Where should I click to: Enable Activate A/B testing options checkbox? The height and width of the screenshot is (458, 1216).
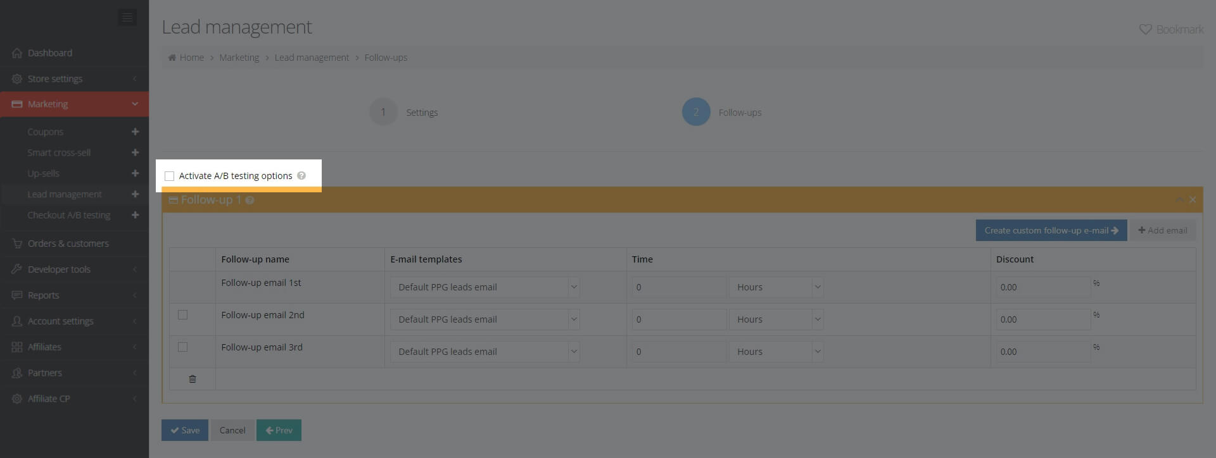tap(169, 176)
